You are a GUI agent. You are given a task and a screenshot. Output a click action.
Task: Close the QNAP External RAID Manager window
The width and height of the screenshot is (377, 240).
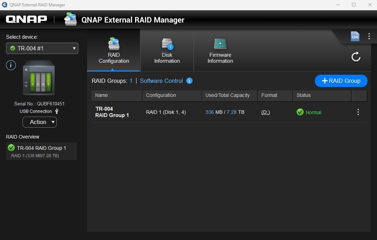[370, 5]
